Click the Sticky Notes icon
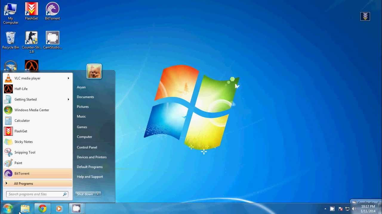The height and width of the screenshot is (214, 382). click(x=8, y=142)
